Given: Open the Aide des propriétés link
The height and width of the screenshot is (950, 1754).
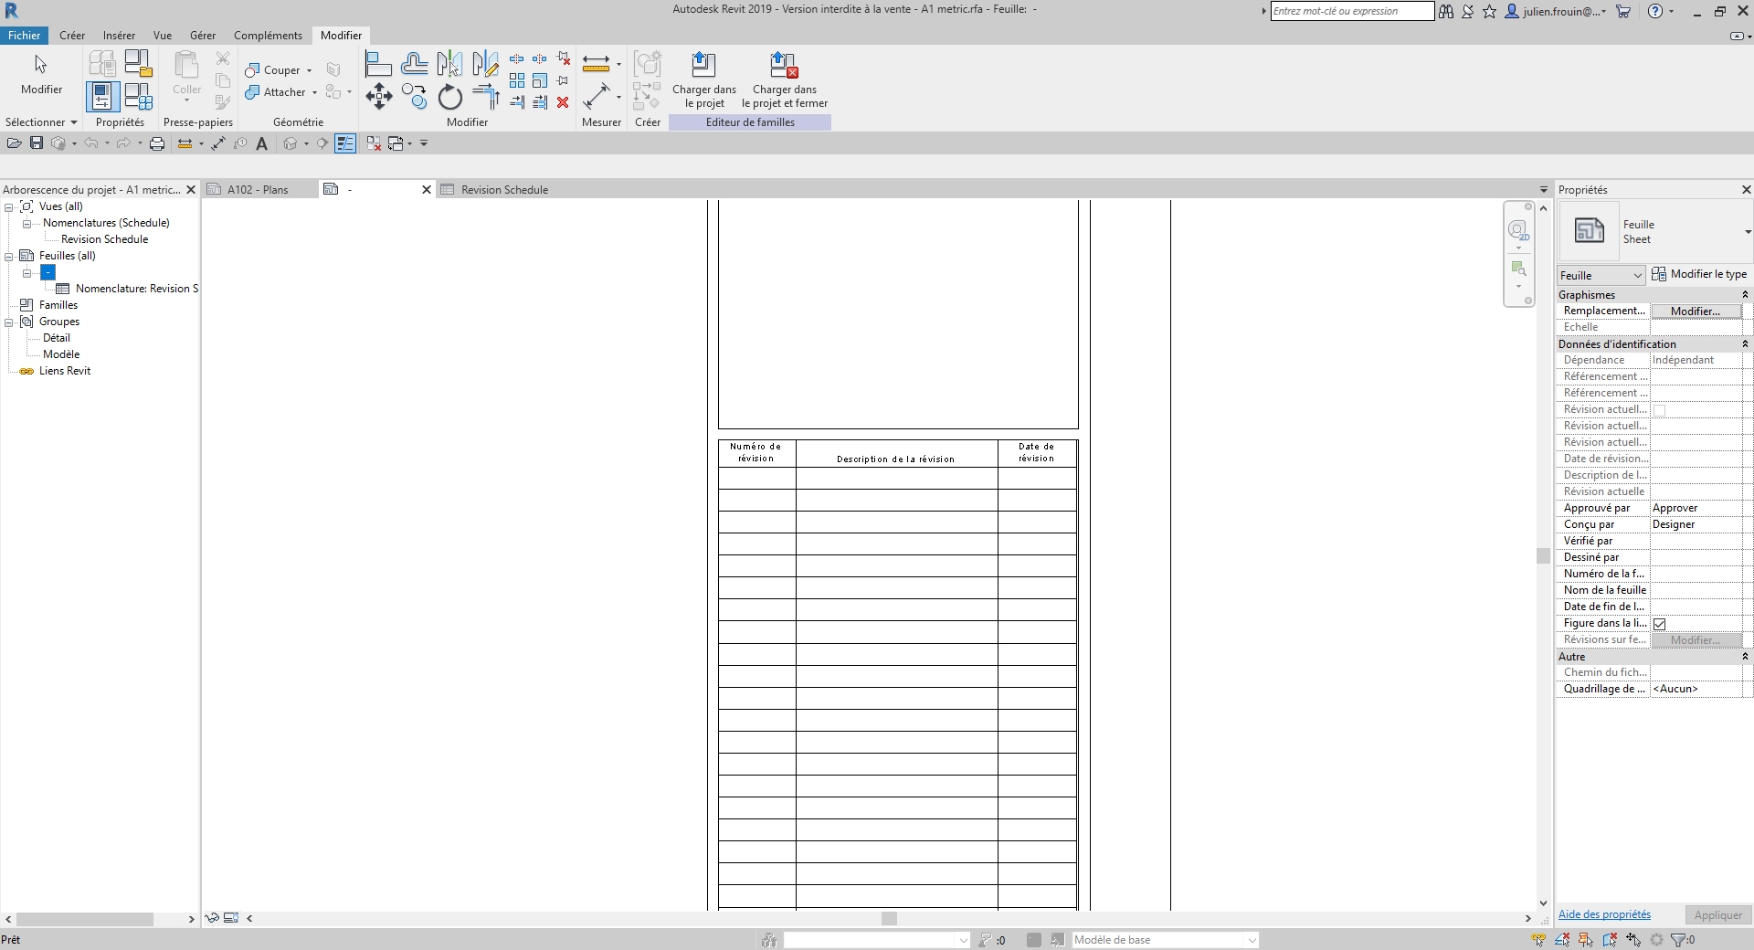Looking at the screenshot, I should coord(1603,914).
